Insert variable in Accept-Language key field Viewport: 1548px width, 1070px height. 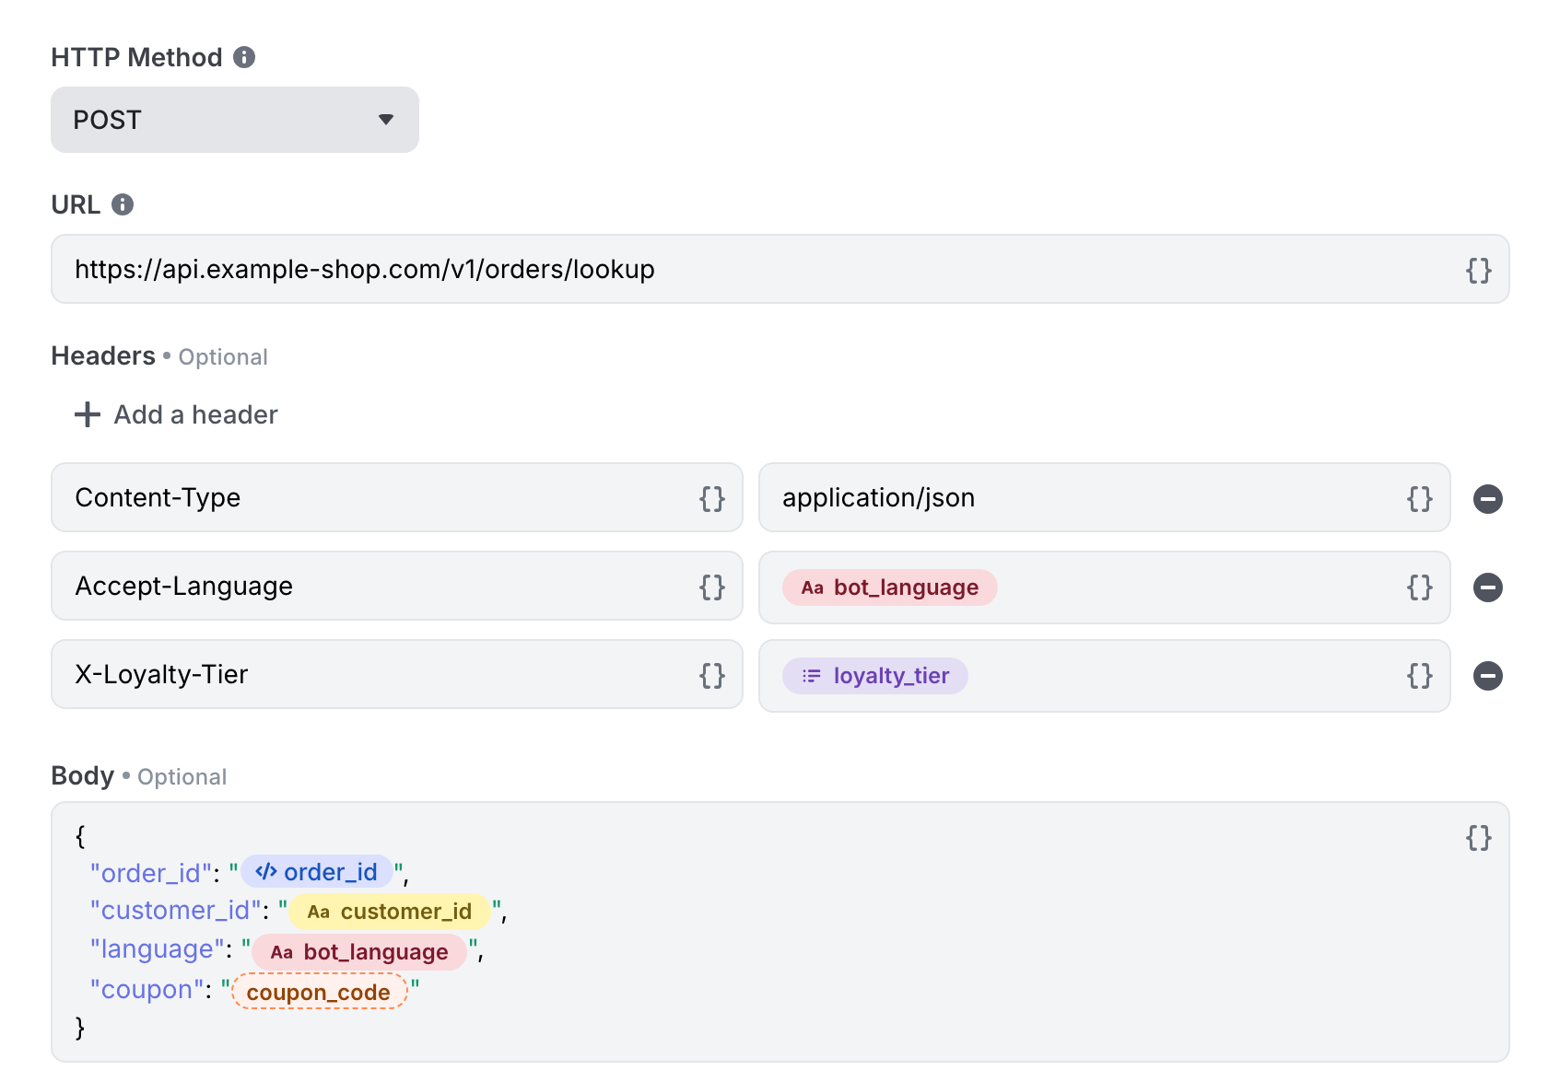click(x=712, y=587)
